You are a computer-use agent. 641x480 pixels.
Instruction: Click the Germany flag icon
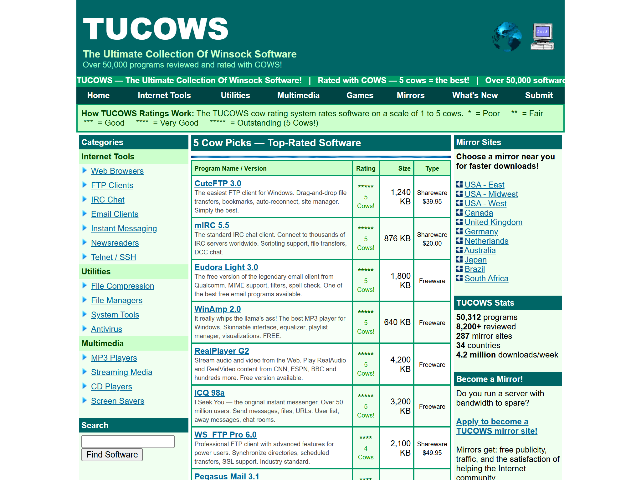point(459,231)
